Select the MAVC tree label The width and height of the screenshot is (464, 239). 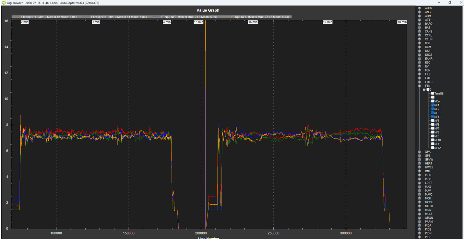pyautogui.click(x=429, y=195)
